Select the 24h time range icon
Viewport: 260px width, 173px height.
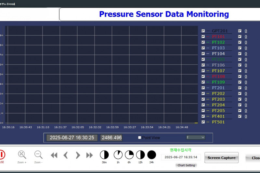pyautogui.click(x=151, y=155)
